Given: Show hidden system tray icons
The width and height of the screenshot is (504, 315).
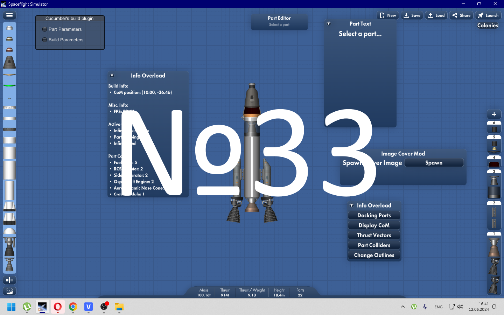Looking at the screenshot, I should (x=403, y=307).
